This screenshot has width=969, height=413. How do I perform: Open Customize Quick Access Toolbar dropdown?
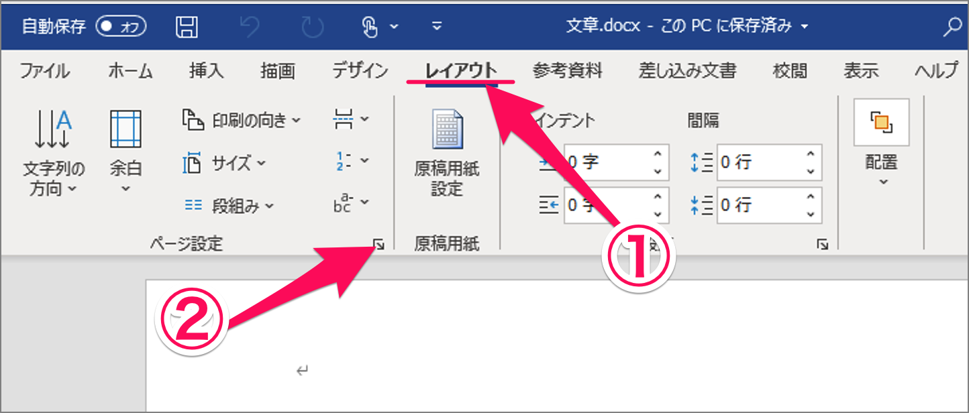[x=437, y=26]
